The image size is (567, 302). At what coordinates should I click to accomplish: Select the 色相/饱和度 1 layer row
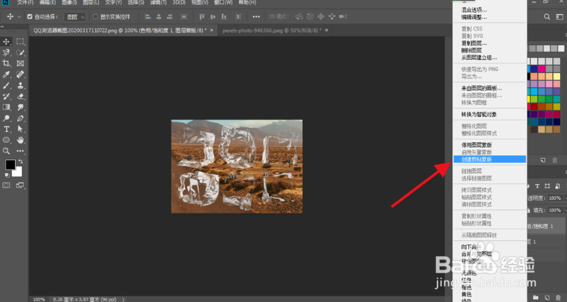tap(547, 226)
